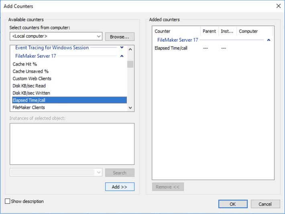Click Event Tracing for Windows Session label
This screenshot has height=214, width=285.
click(52, 48)
